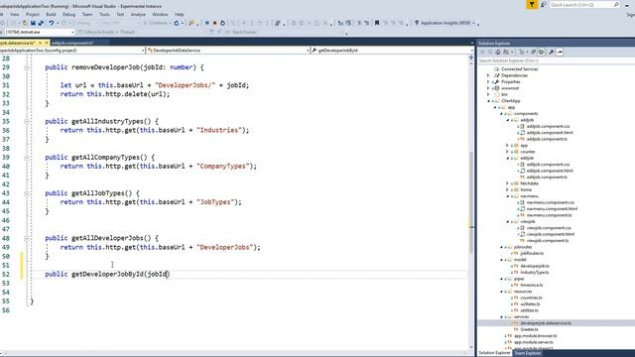Open the View menu
The height and width of the screenshot is (357, 635).
coord(15,14)
